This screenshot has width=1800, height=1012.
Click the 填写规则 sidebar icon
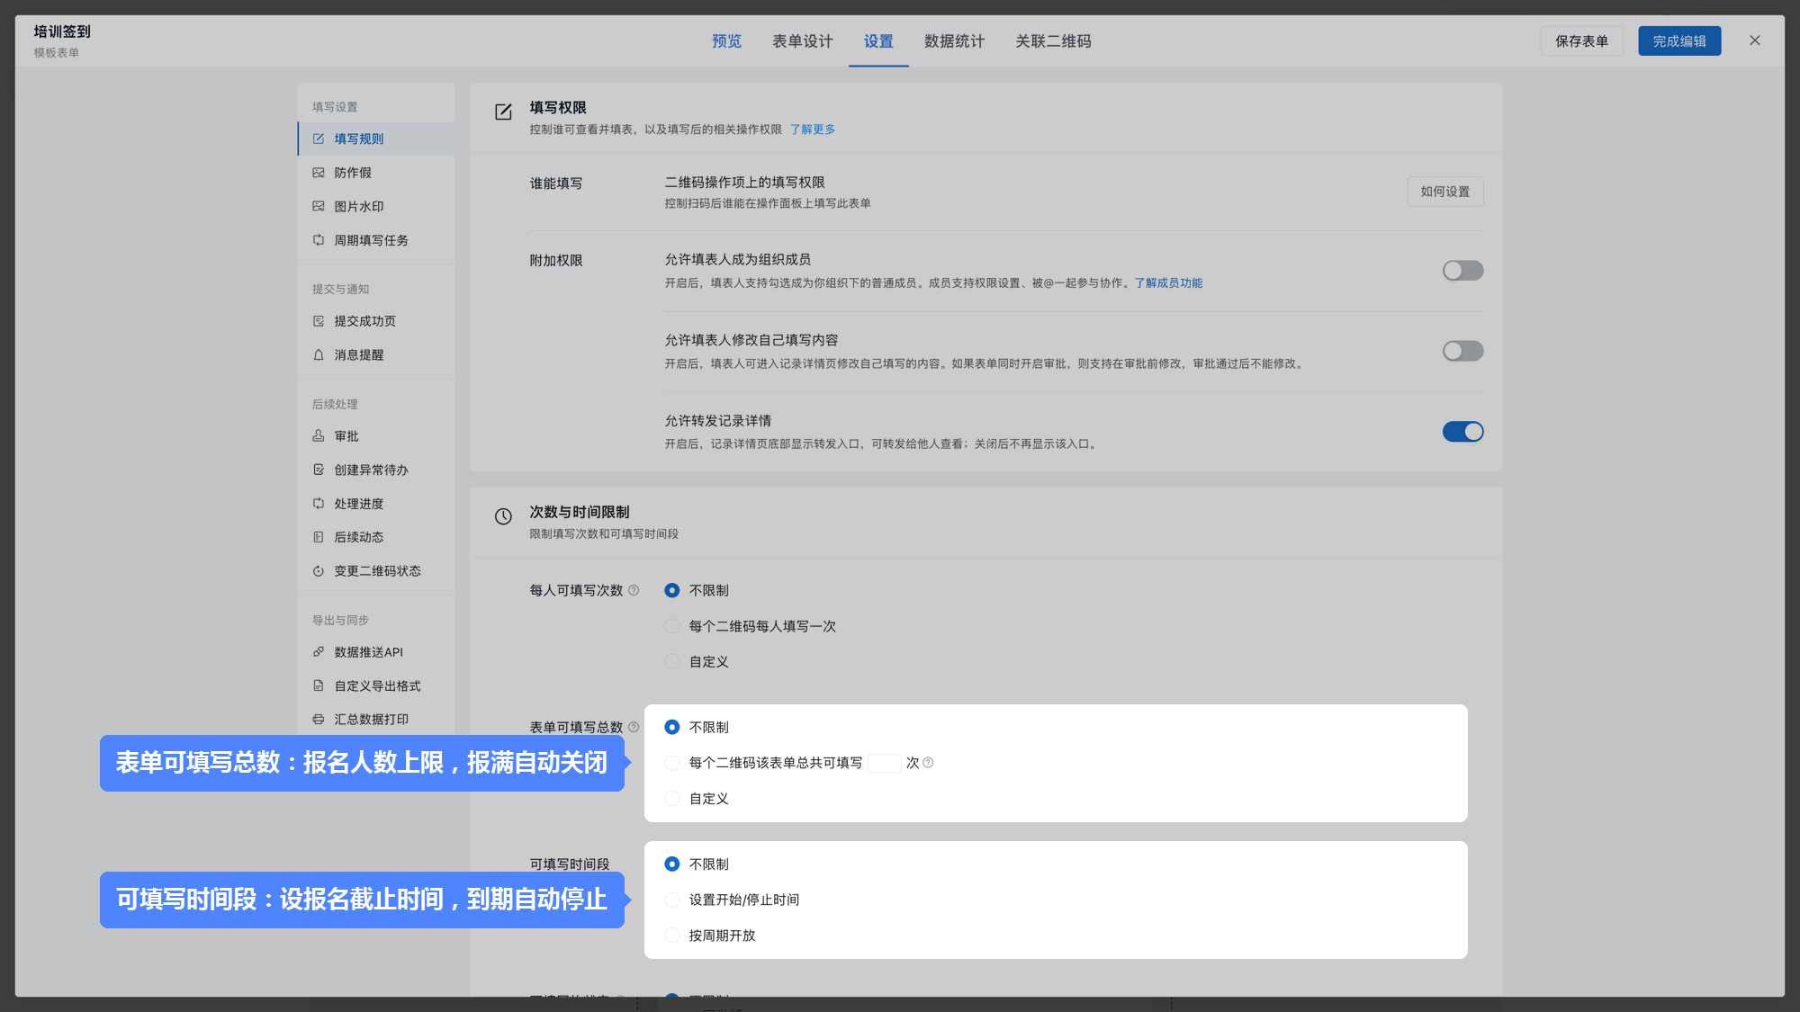(x=319, y=139)
